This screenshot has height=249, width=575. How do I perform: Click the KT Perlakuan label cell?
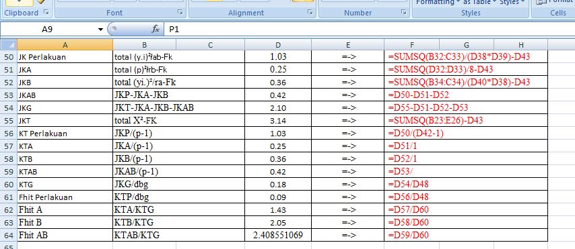tap(65, 133)
